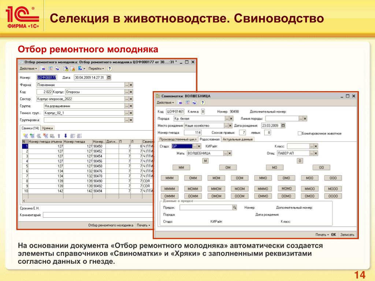Clear the Корпус_02_1 field with X button
This screenshot has height=281, width=375.
pyautogui.click(x=131, y=113)
